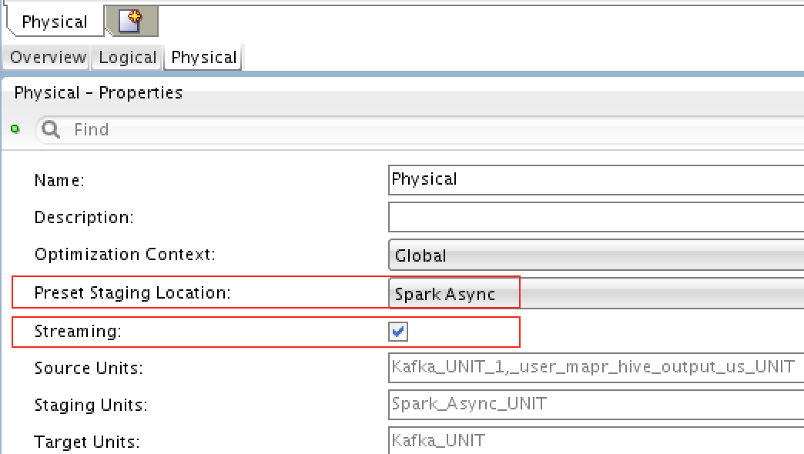Click the Physical - Properties header
804x454 pixels.
pyautogui.click(x=99, y=93)
